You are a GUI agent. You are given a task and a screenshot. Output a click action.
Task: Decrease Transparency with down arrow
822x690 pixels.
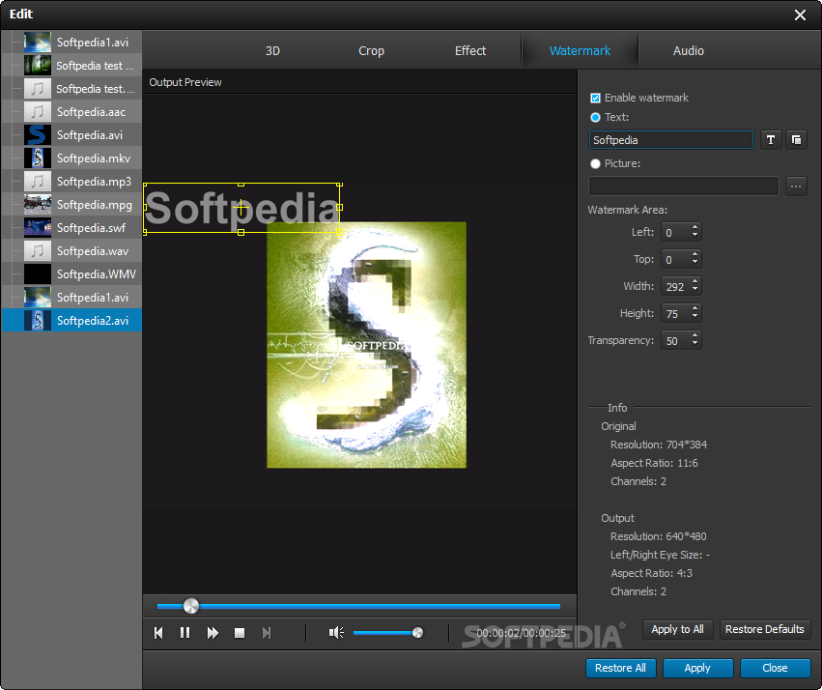(x=694, y=343)
